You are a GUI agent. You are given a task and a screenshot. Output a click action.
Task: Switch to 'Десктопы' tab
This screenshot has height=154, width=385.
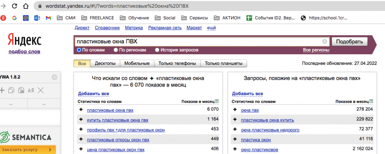point(105,64)
